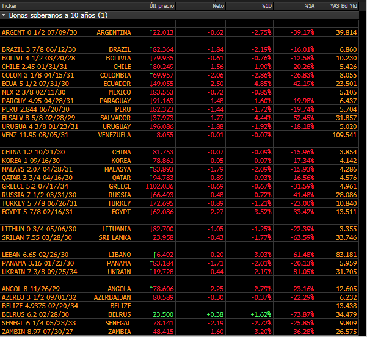The width and height of the screenshot is (367, 337).
Task: Click the Belarus daily change +1.62%
Action: (261, 314)
